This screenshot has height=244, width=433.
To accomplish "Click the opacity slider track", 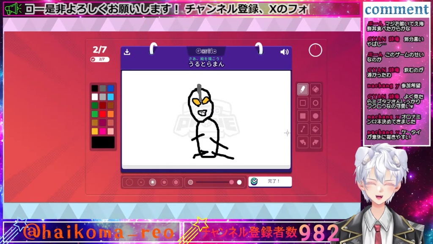I will 213,182.
